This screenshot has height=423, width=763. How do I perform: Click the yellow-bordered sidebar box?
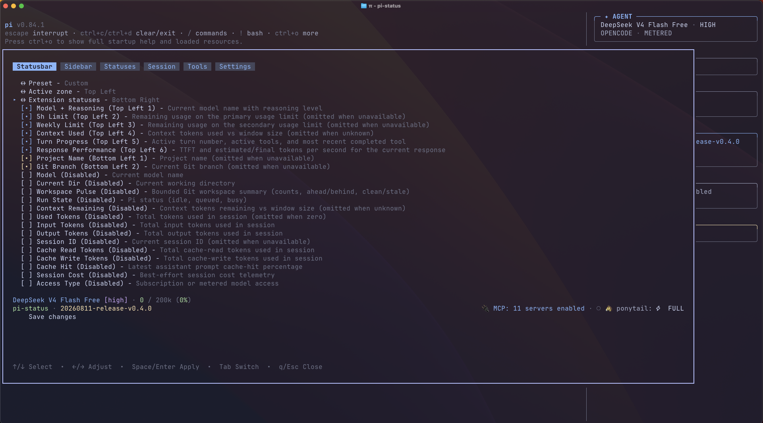coord(726,234)
